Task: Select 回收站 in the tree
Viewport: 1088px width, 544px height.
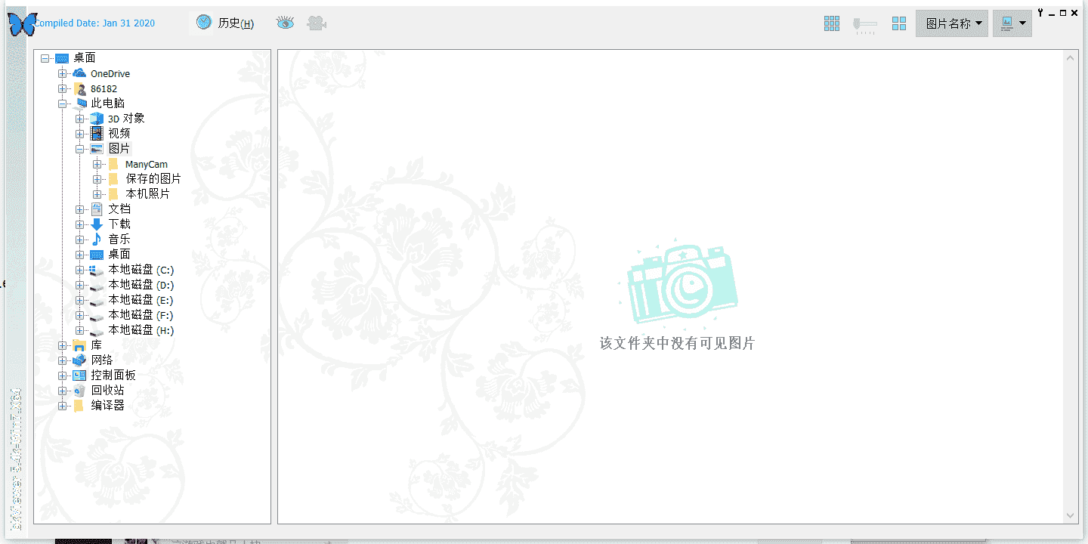Action: click(x=108, y=391)
